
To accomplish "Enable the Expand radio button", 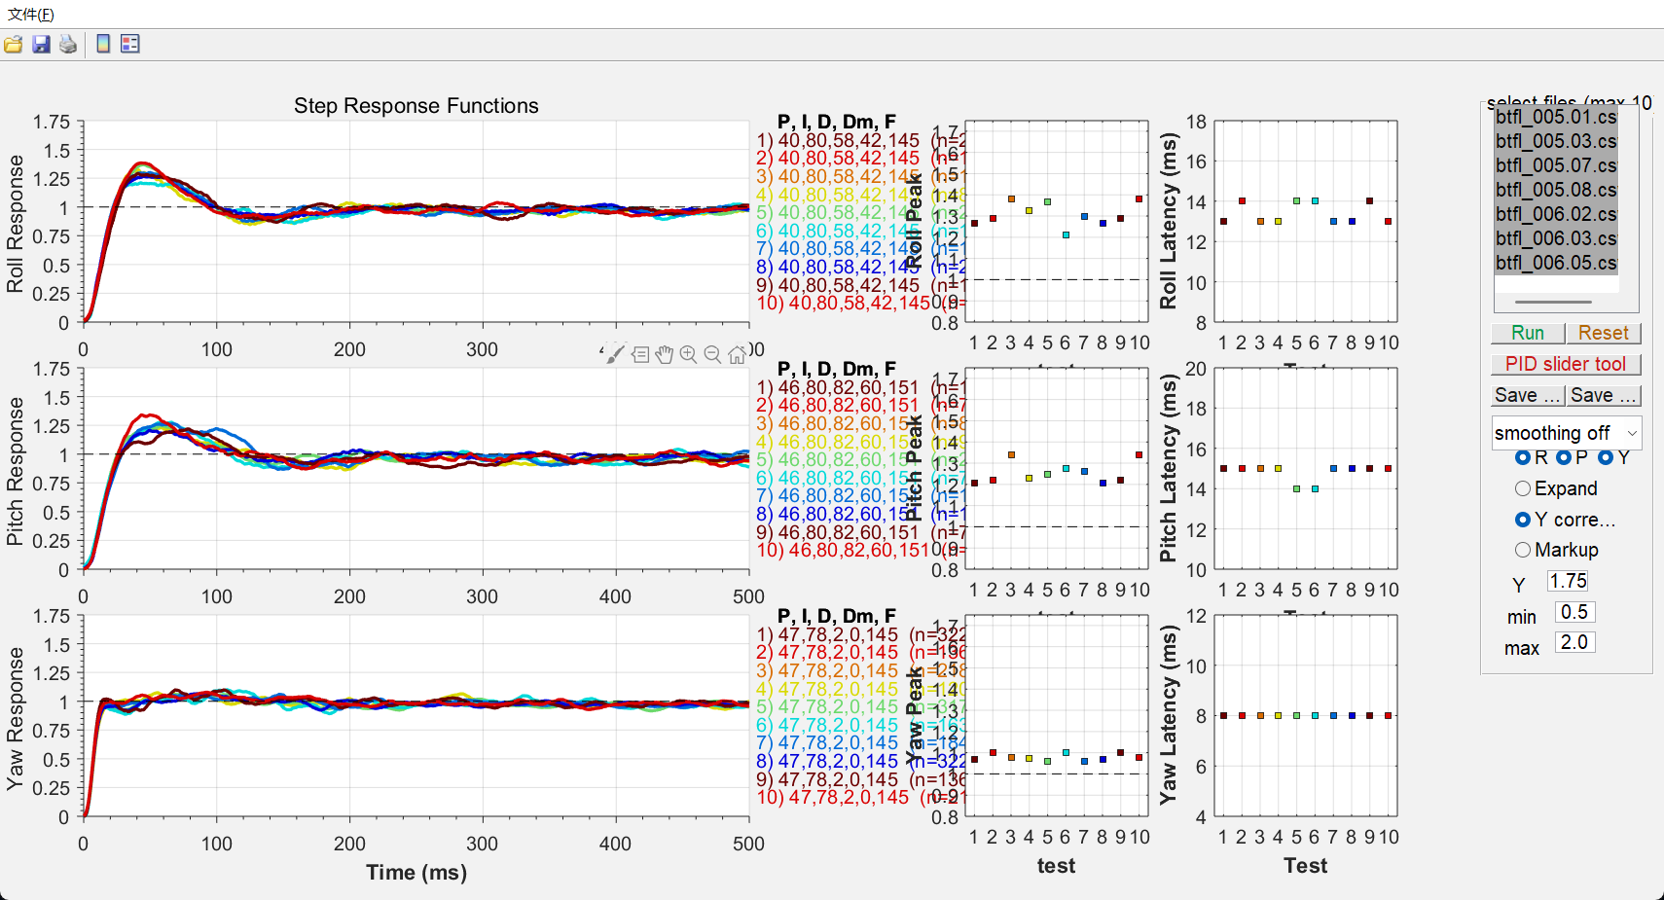I will [1523, 488].
